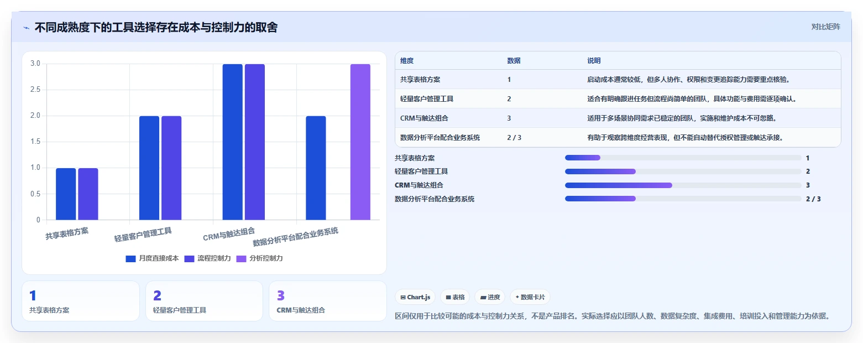863x343 pixels.
Task: Click the 轻量客户管理工具 cell in the table
Action: [427, 99]
